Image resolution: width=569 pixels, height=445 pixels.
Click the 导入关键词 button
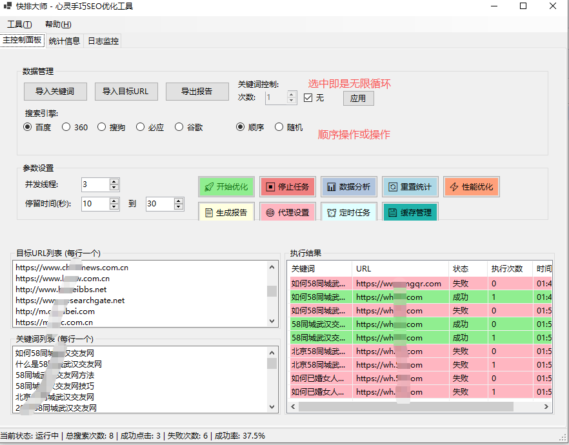click(55, 92)
